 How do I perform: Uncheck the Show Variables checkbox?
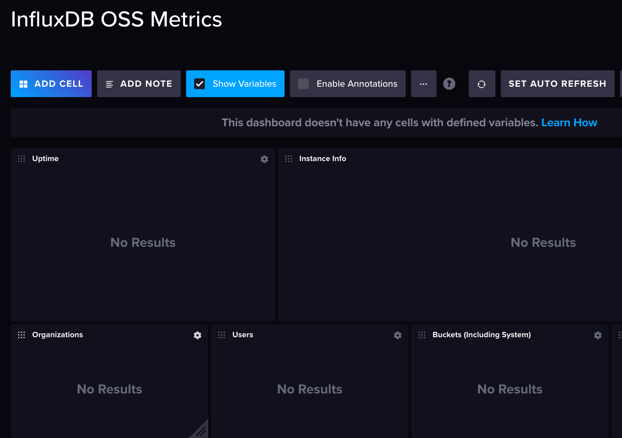click(x=200, y=84)
